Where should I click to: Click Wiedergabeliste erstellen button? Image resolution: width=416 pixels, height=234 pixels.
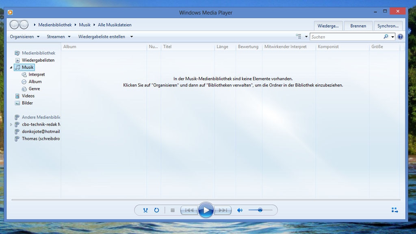coord(102,37)
